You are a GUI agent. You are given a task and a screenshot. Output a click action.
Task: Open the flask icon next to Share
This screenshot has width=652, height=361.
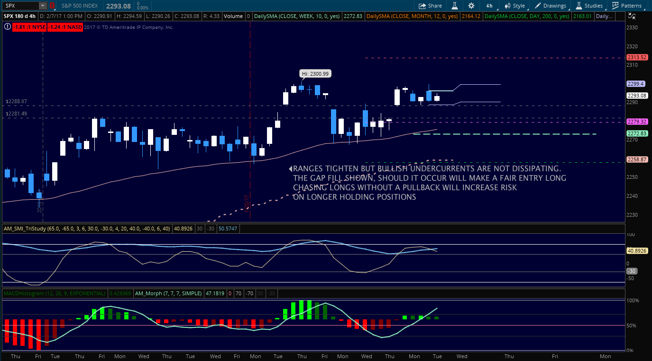(x=454, y=6)
